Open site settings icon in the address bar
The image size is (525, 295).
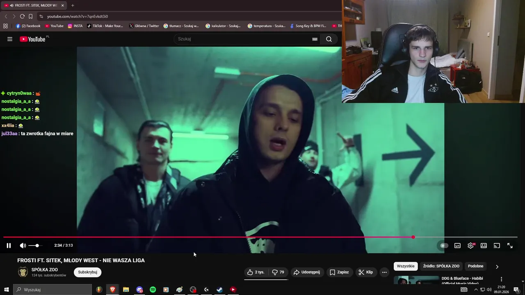coord(41,16)
